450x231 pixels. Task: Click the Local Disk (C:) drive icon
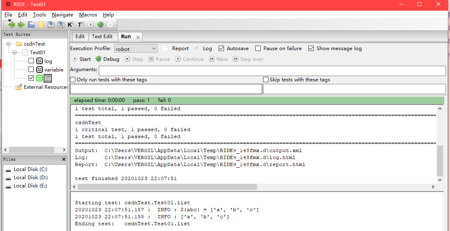[x=9, y=170]
